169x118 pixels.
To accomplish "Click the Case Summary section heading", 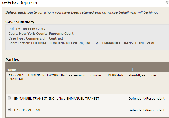I will tap(20, 22).
